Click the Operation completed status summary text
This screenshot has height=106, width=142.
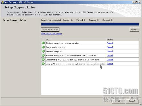[77, 20]
